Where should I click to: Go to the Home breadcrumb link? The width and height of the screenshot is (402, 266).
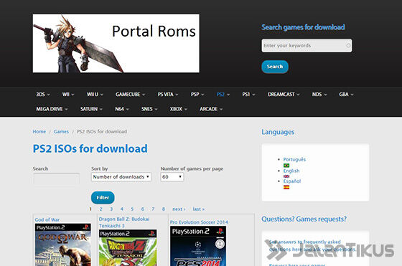(39, 132)
